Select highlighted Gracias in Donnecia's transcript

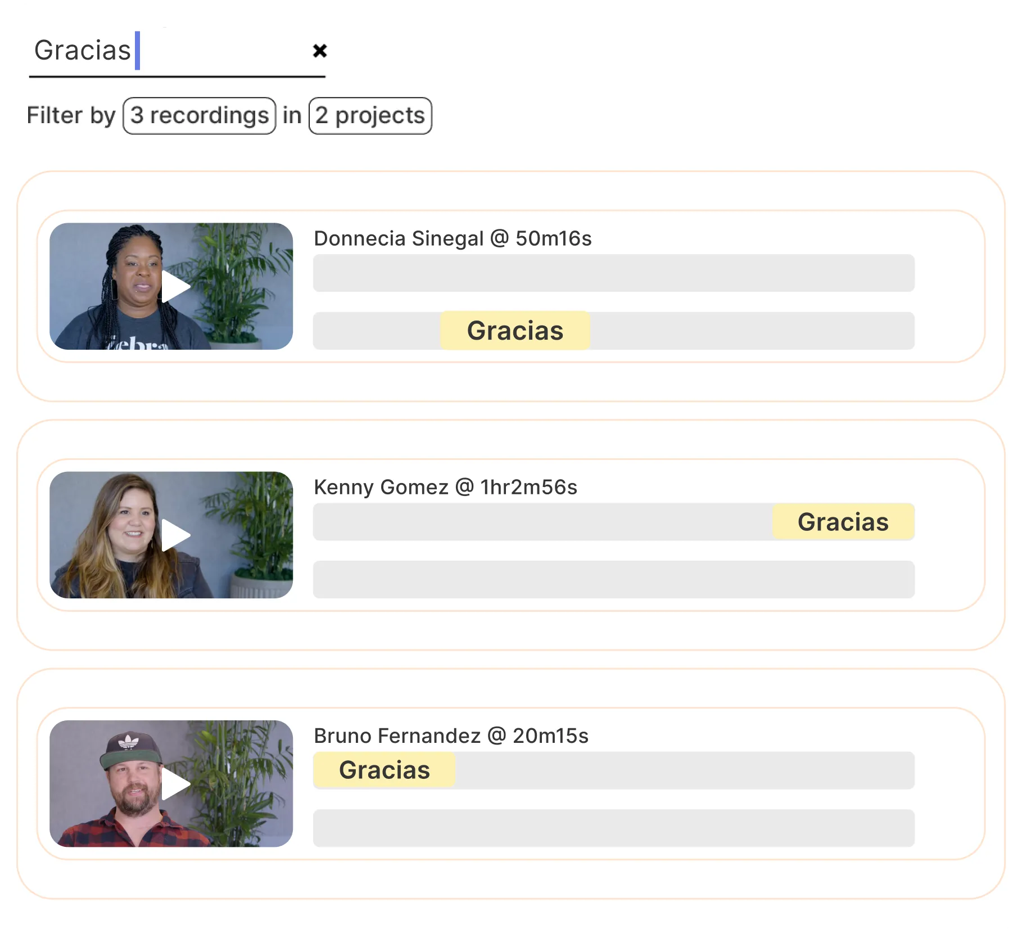[x=515, y=331]
